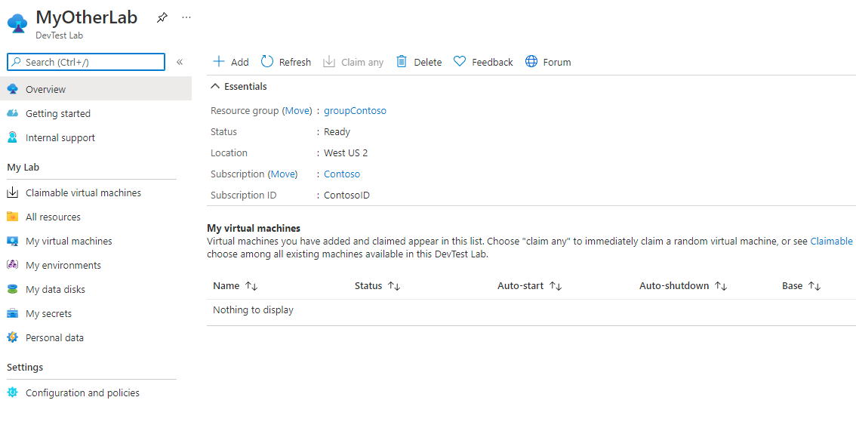Viewport: 856px width, 431px height.
Task: Collapse the Essentials section
Action: point(239,86)
